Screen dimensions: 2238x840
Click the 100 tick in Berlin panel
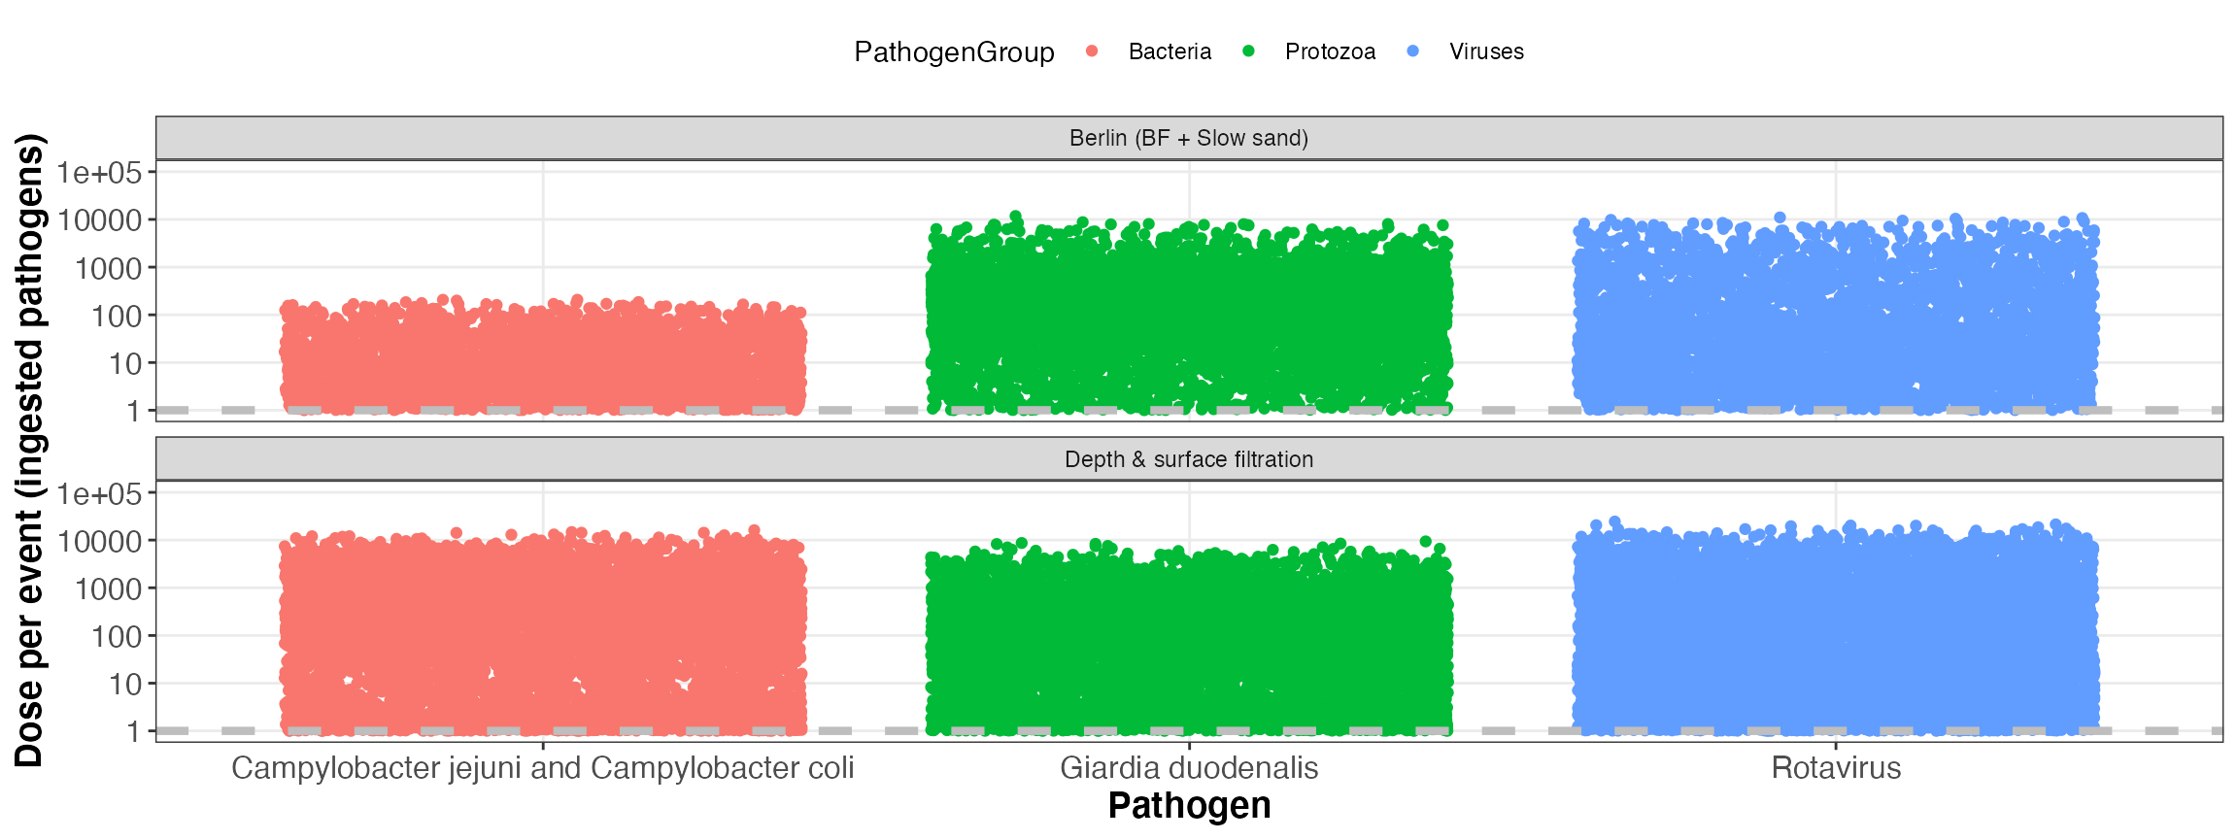point(117,316)
